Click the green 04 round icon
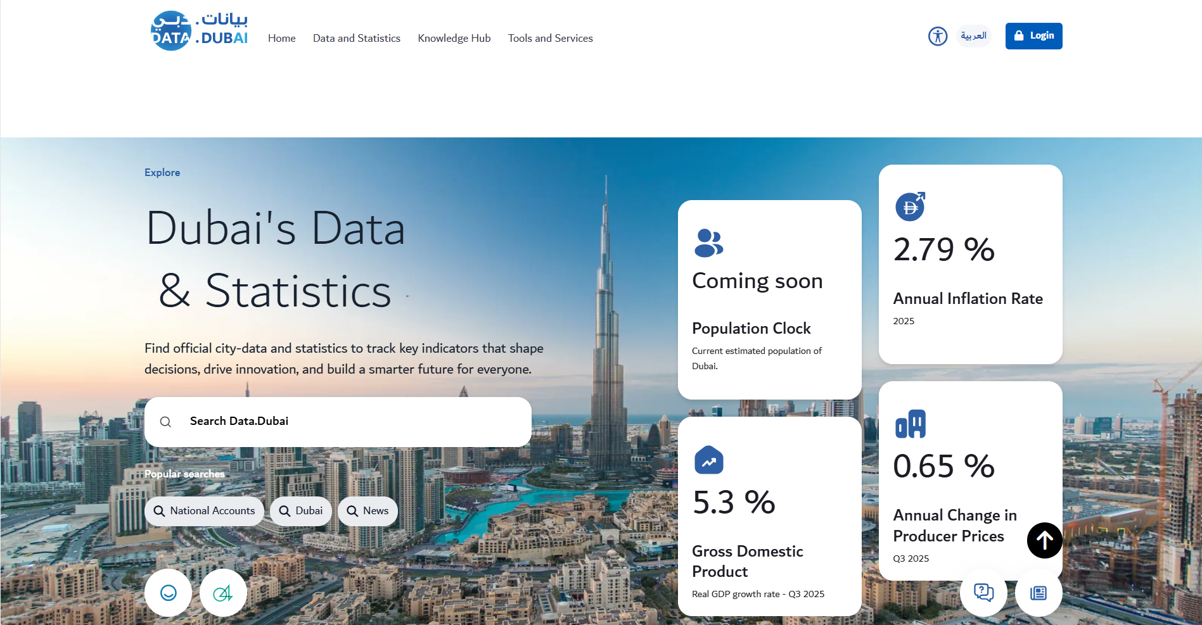Image resolution: width=1202 pixels, height=625 pixels. pyautogui.click(x=222, y=593)
